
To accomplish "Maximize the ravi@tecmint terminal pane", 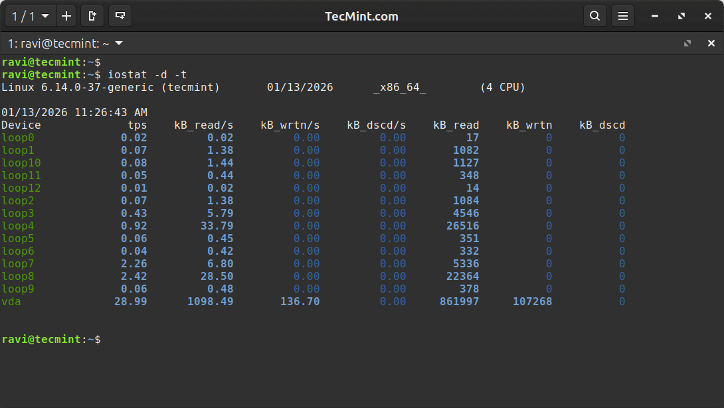I will pyautogui.click(x=687, y=43).
